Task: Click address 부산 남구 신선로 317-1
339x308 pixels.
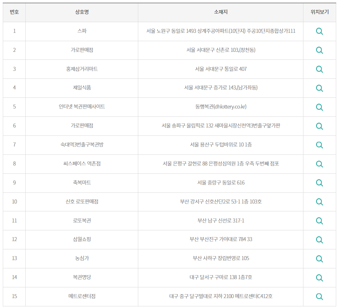Action: click(x=221, y=221)
